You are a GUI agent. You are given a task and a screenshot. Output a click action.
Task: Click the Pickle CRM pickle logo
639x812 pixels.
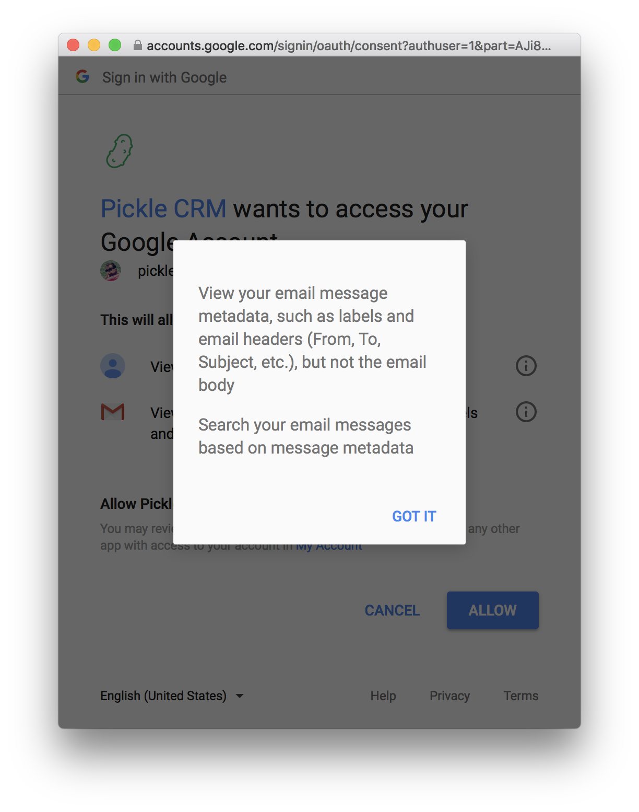pos(120,151)
